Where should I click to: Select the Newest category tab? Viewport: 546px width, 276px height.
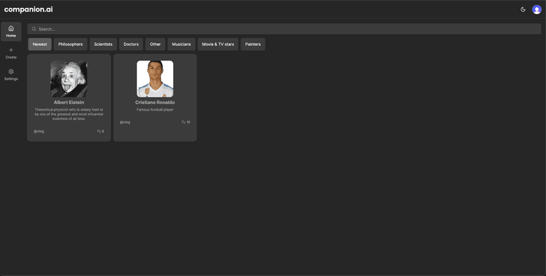point(40,44)
